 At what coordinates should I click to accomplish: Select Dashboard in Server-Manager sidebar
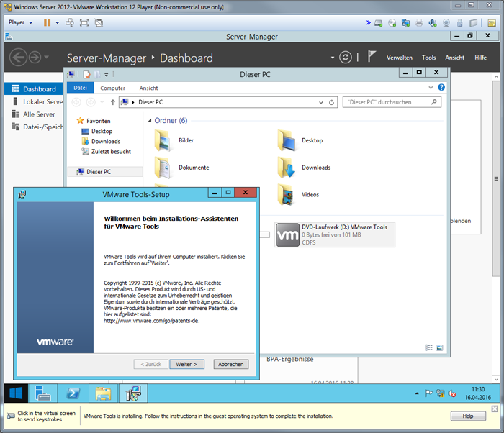(x=33, y=89)
